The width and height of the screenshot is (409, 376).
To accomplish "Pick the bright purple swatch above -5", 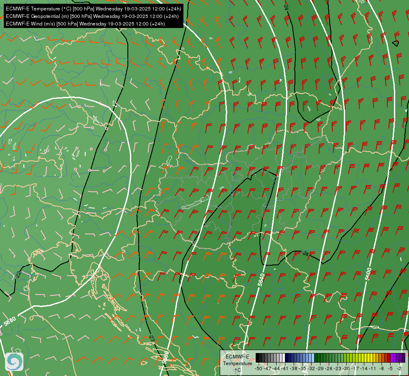I will click(x=392, y=358).
